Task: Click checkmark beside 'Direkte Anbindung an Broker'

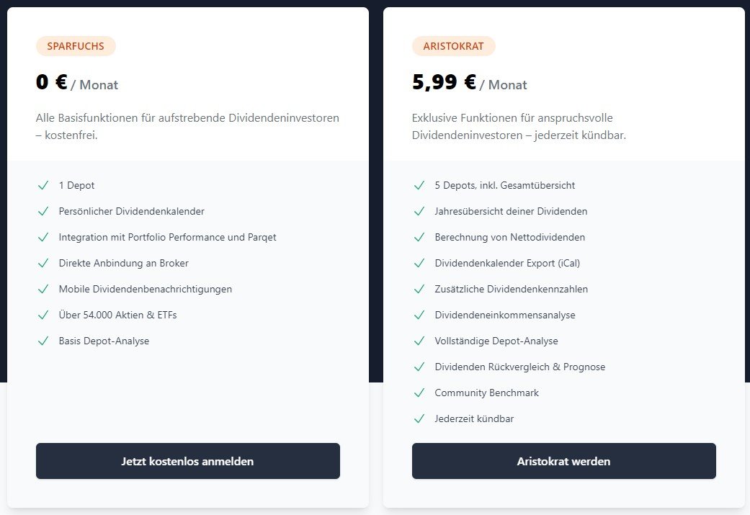Action: coord(43,263)
